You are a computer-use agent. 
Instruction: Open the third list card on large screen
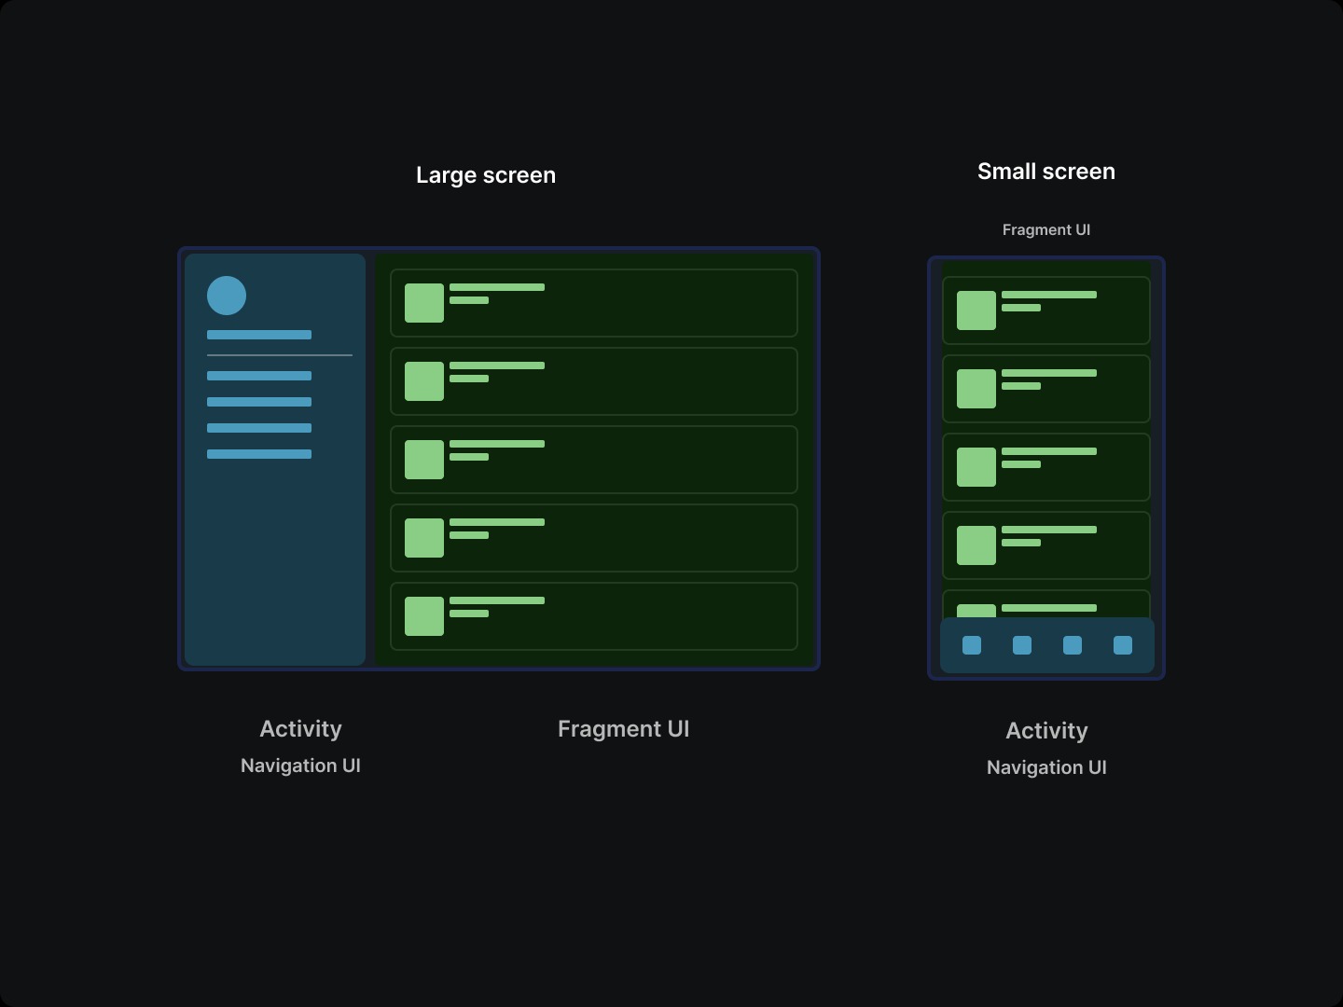click(594, 460)
